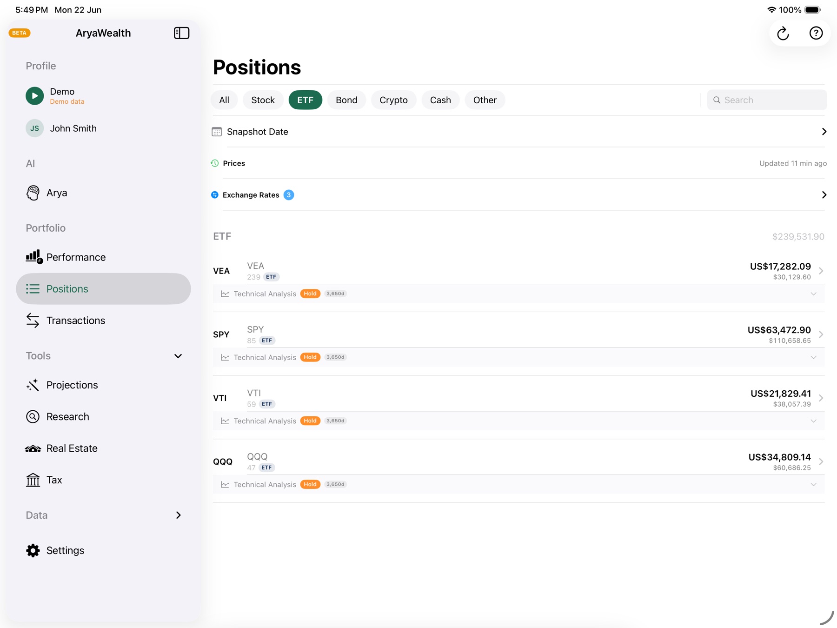Viewport: 837px width, 628px height.
Task: Click the Exchange Rates currency icon
Action: click(x=215, y=195)
